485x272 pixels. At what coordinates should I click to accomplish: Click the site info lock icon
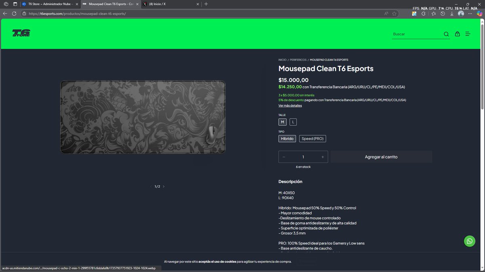(24, 13)
